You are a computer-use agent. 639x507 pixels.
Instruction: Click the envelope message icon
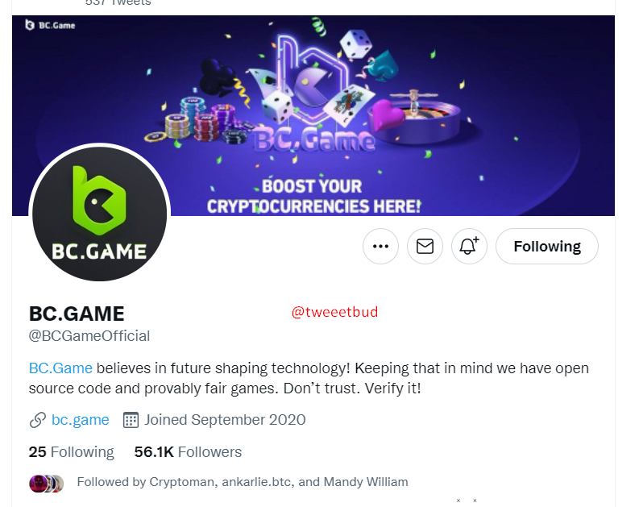click(x=425, y=247)
